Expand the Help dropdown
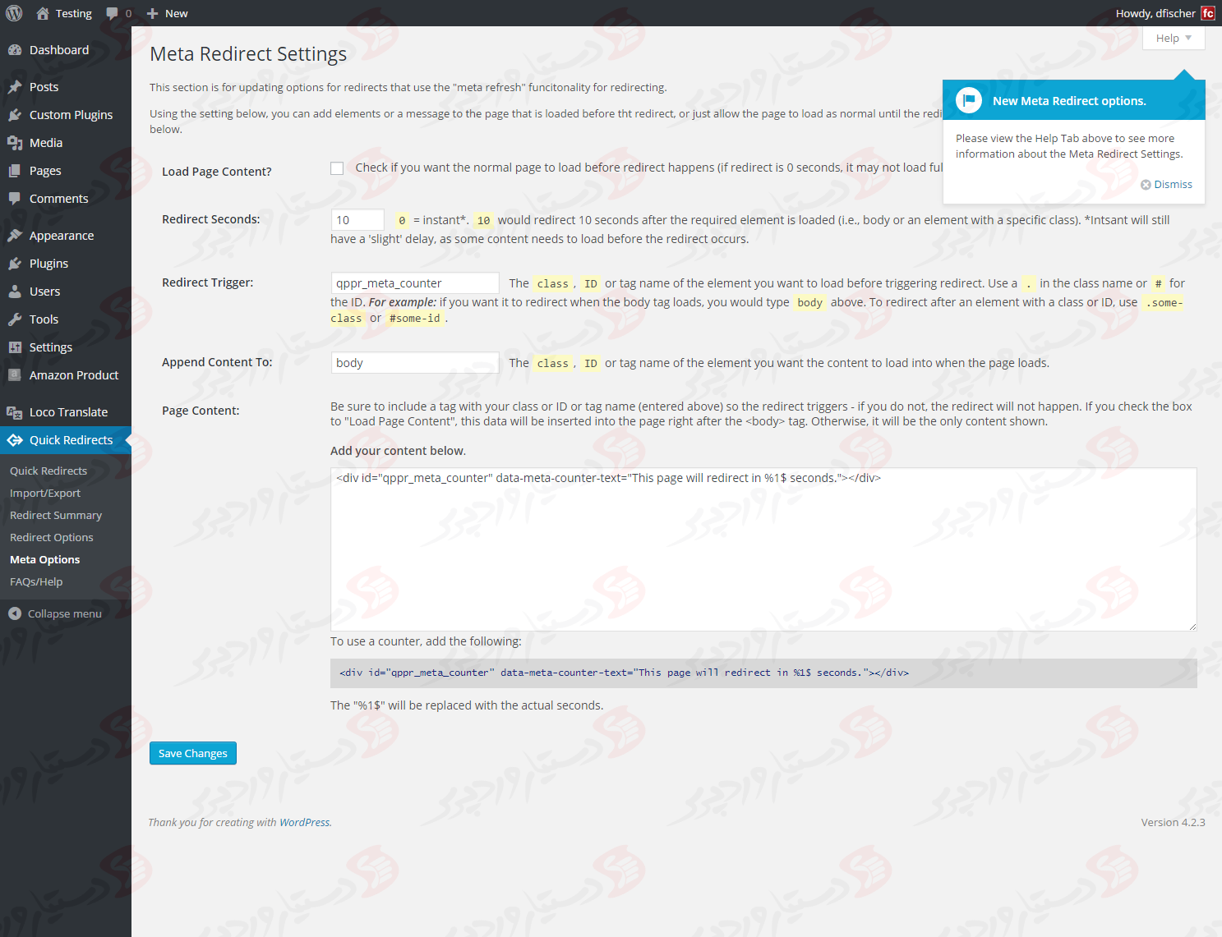Screen dimensions: 1222x937 pyautogui.click(x=1173, y=38)
